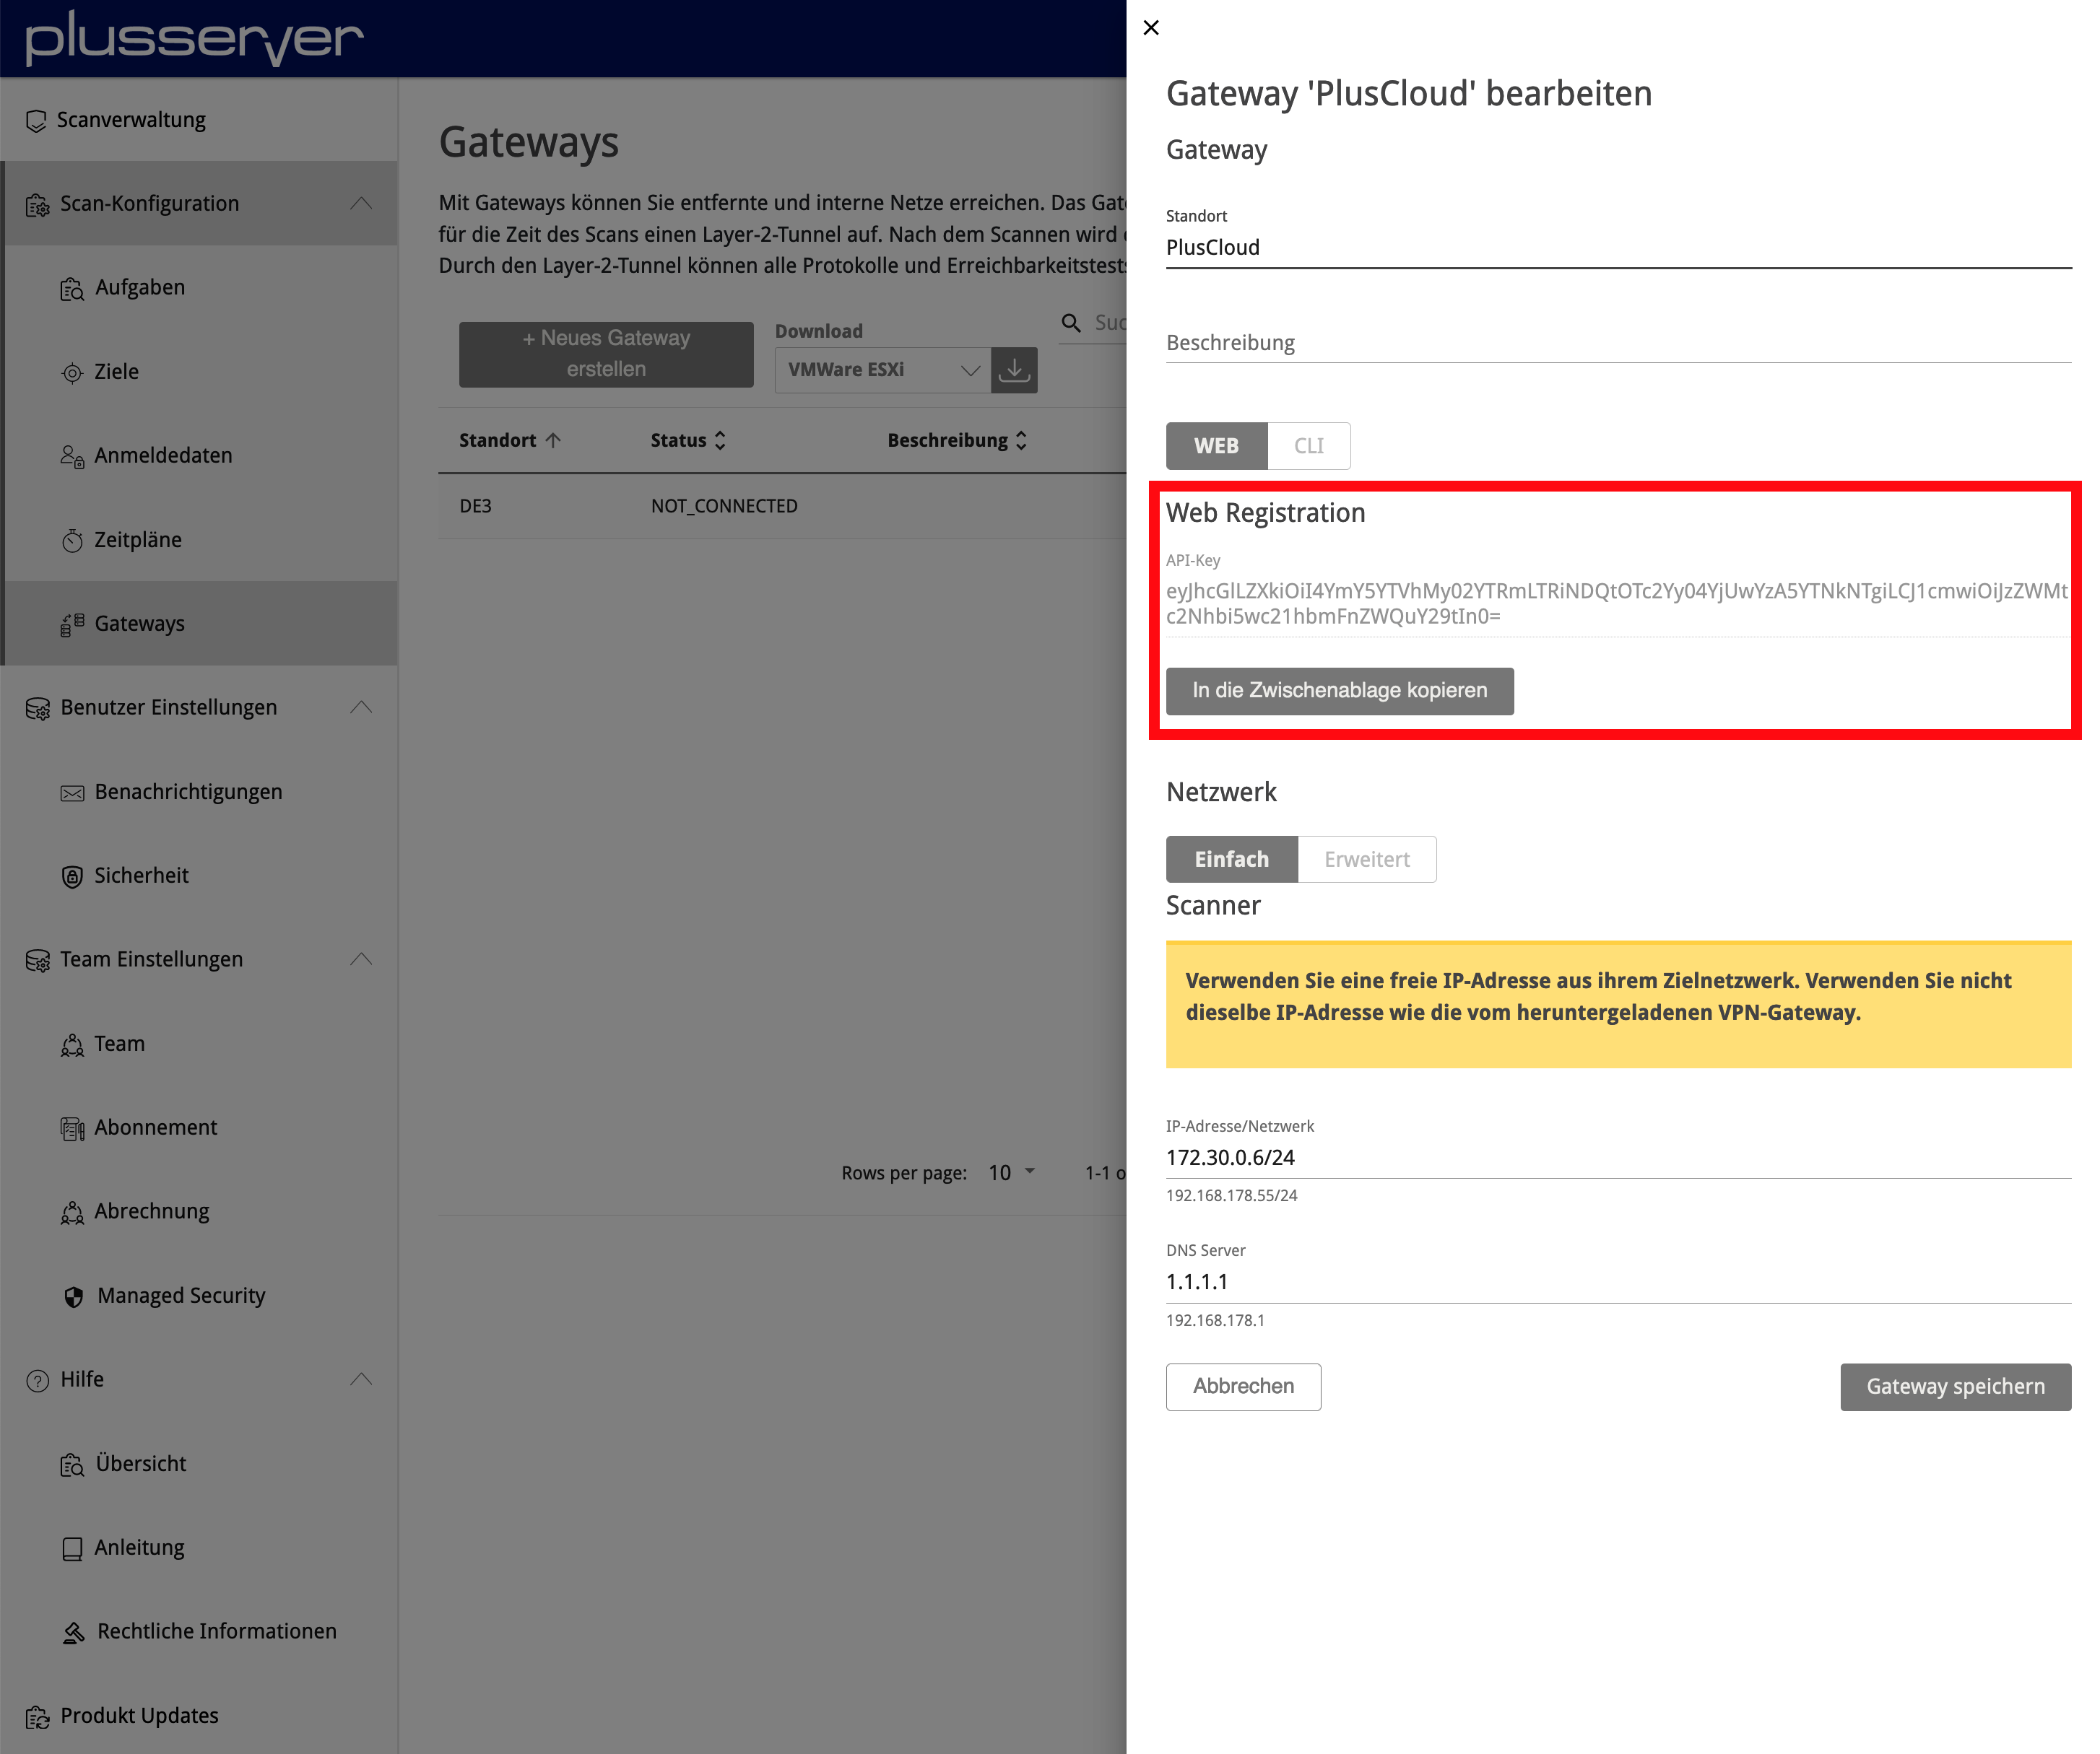Click the Neues Gateway erstellen button
This screenshot has width=2100, height=1754.
(605, 351)
